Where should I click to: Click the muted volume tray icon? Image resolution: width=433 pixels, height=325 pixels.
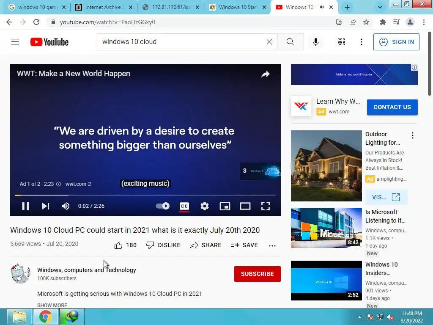click(x=390, y=317)
